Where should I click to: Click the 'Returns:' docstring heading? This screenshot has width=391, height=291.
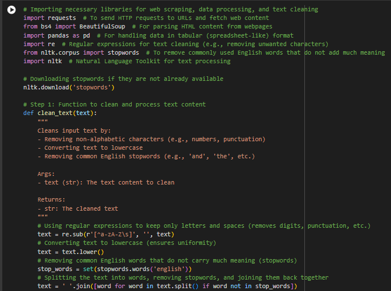51,199
